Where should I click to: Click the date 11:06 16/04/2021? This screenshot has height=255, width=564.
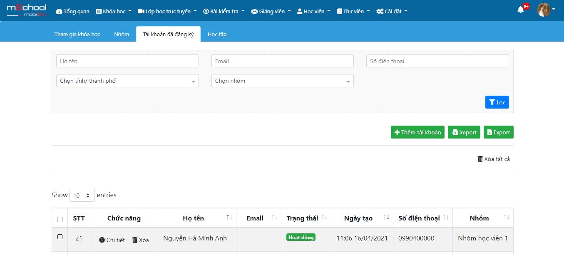(x=362, y=238)
